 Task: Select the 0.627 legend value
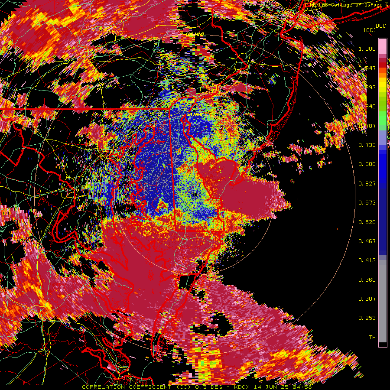(367, 184)
